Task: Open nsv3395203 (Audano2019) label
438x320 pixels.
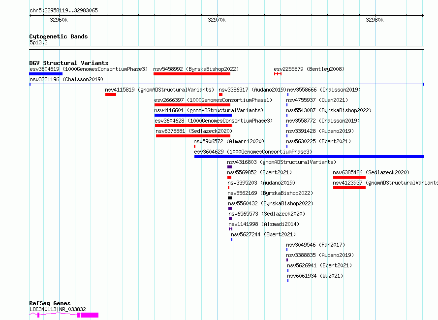Action: (x=261, y=183)
